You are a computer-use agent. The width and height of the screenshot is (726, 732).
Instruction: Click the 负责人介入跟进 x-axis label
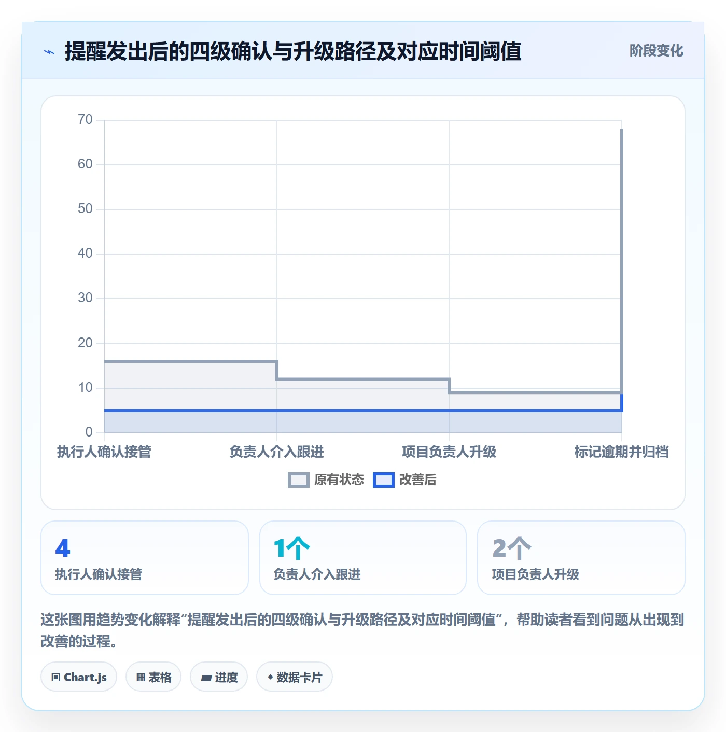[x=277, y=452]
